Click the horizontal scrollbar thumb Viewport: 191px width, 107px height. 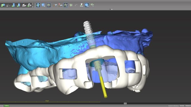125,103
